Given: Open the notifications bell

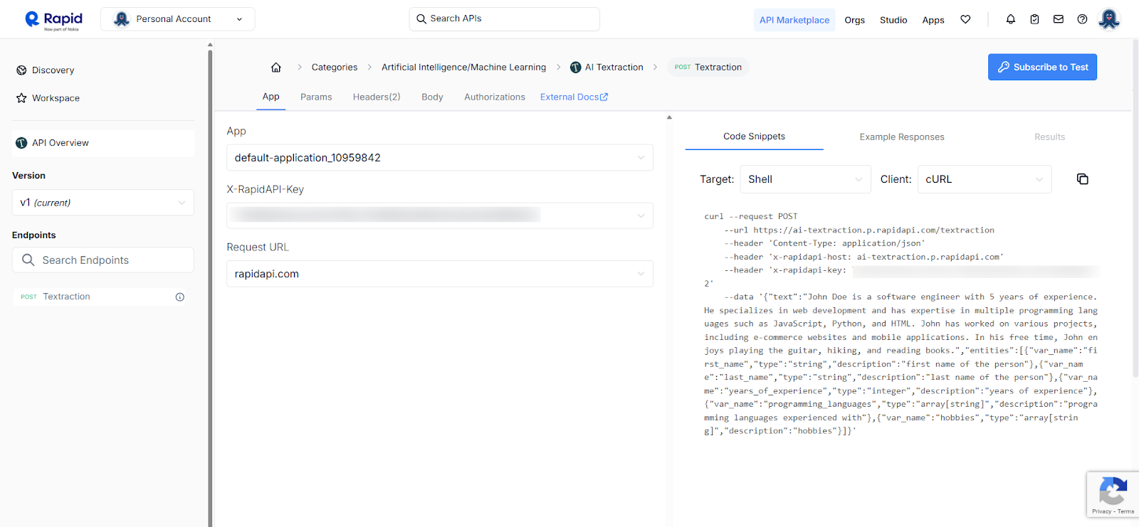Looking at the screenshot, I should pyautogui.click(x=1011, y=19).
